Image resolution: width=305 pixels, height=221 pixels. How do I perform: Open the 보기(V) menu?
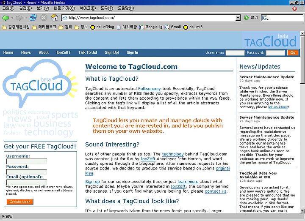pos(43,8)
